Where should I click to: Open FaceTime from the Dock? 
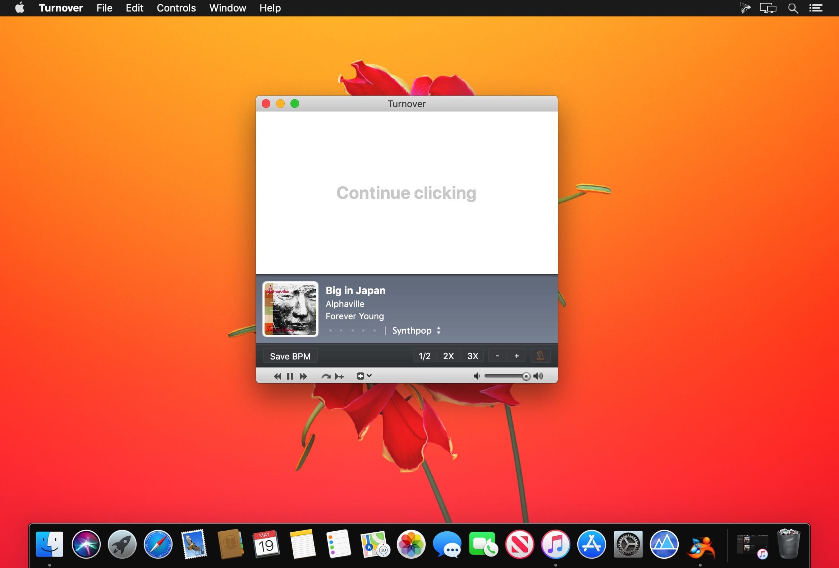pos(483,544)
